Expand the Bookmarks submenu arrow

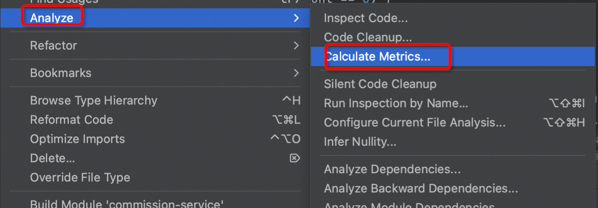296,73
